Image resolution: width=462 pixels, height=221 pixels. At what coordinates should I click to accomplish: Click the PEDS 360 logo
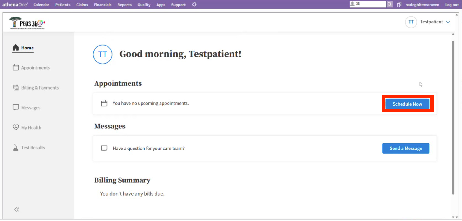tap(27, 23)
